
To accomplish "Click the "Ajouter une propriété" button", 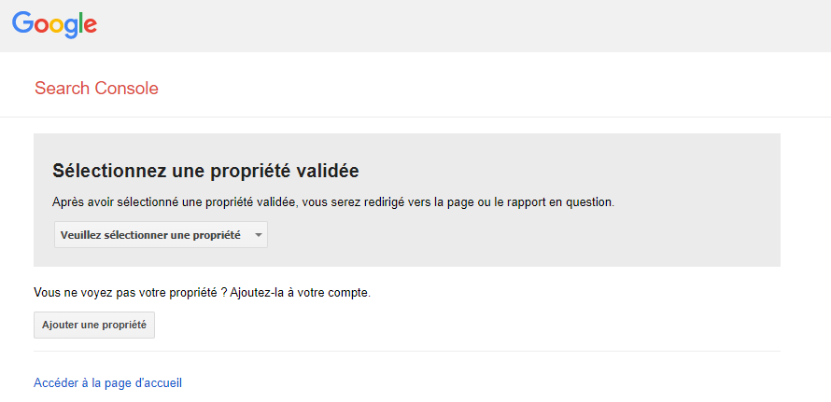I will pos(94,325).
